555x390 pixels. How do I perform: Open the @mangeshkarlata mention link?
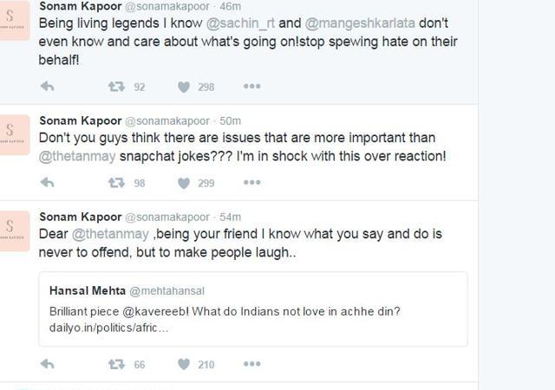[x=360, y=23]
